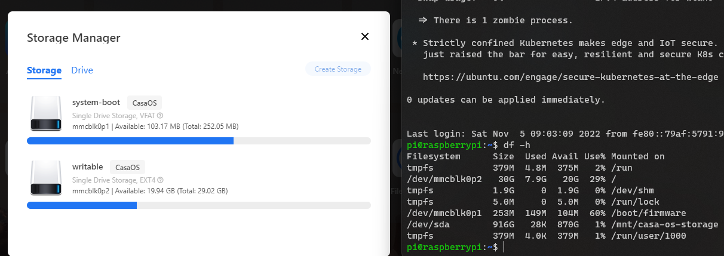Switch to the Storage tab
This screenshot has width=724, height=256.
(44, 70)
